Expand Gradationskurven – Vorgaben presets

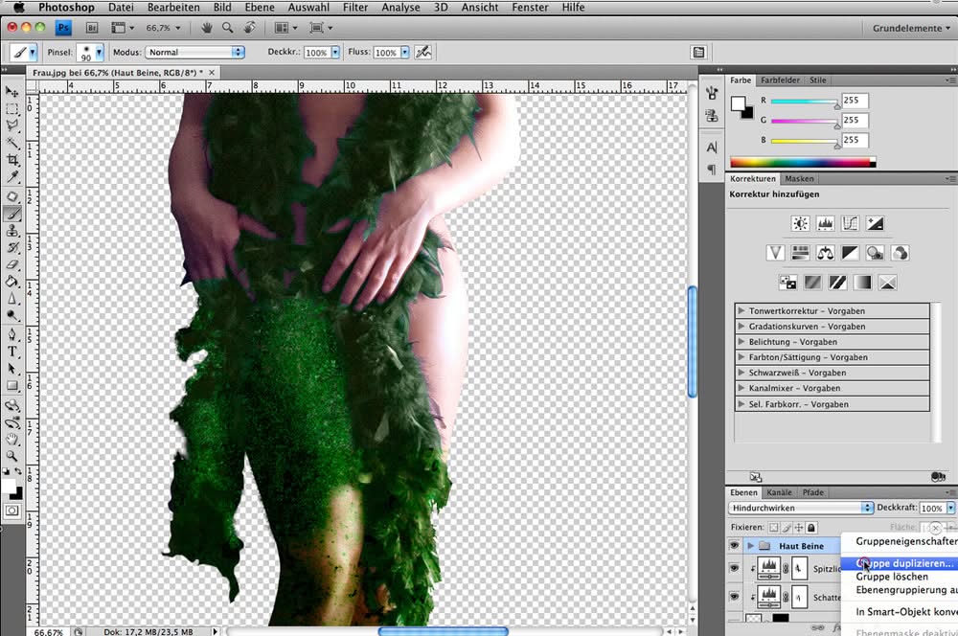pyautogui.click(x=741, y=326)
